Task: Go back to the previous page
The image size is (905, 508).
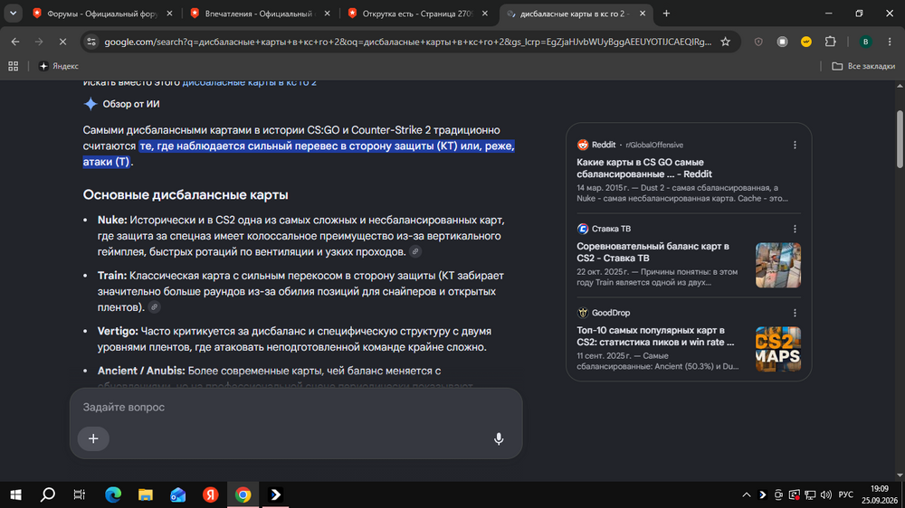Action: (15, 42)
